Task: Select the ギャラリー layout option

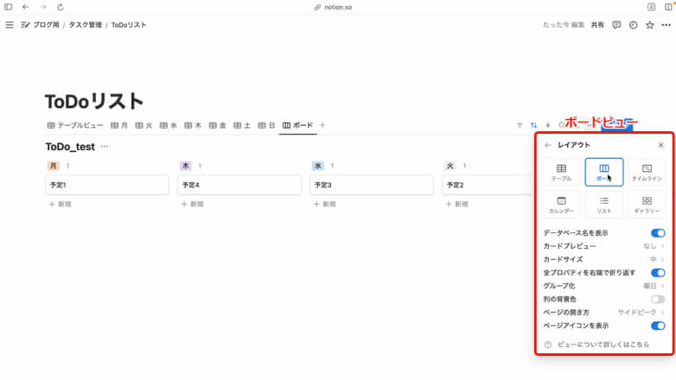Action: click(x=647, y=205)
